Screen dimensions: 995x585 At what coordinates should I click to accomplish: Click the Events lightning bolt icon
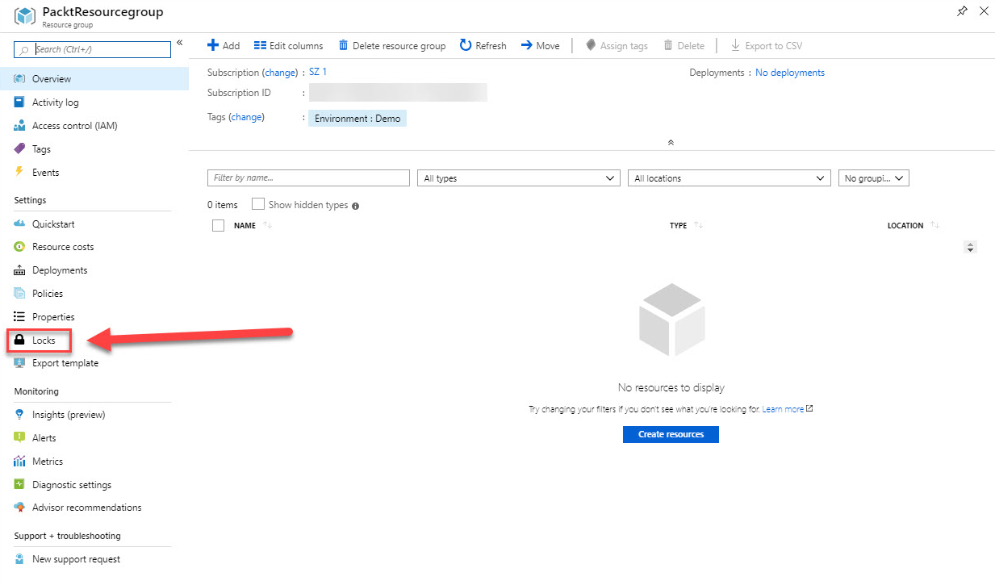pyautogui.click(x=20, y=173)
